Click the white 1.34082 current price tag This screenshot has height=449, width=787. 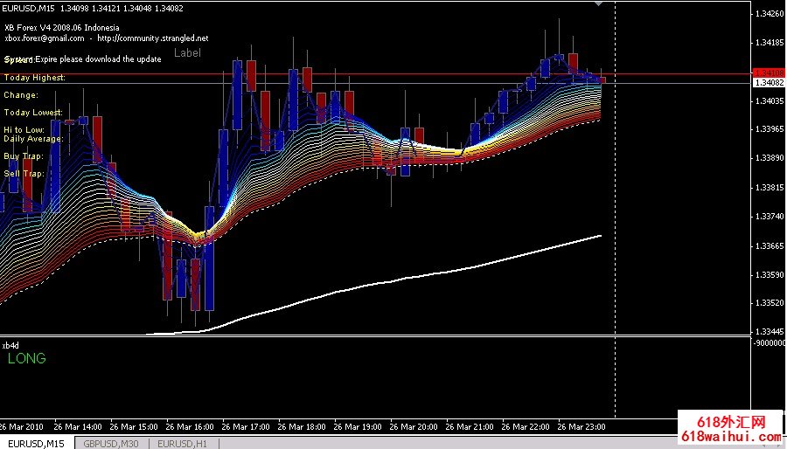tap(769, 82)
